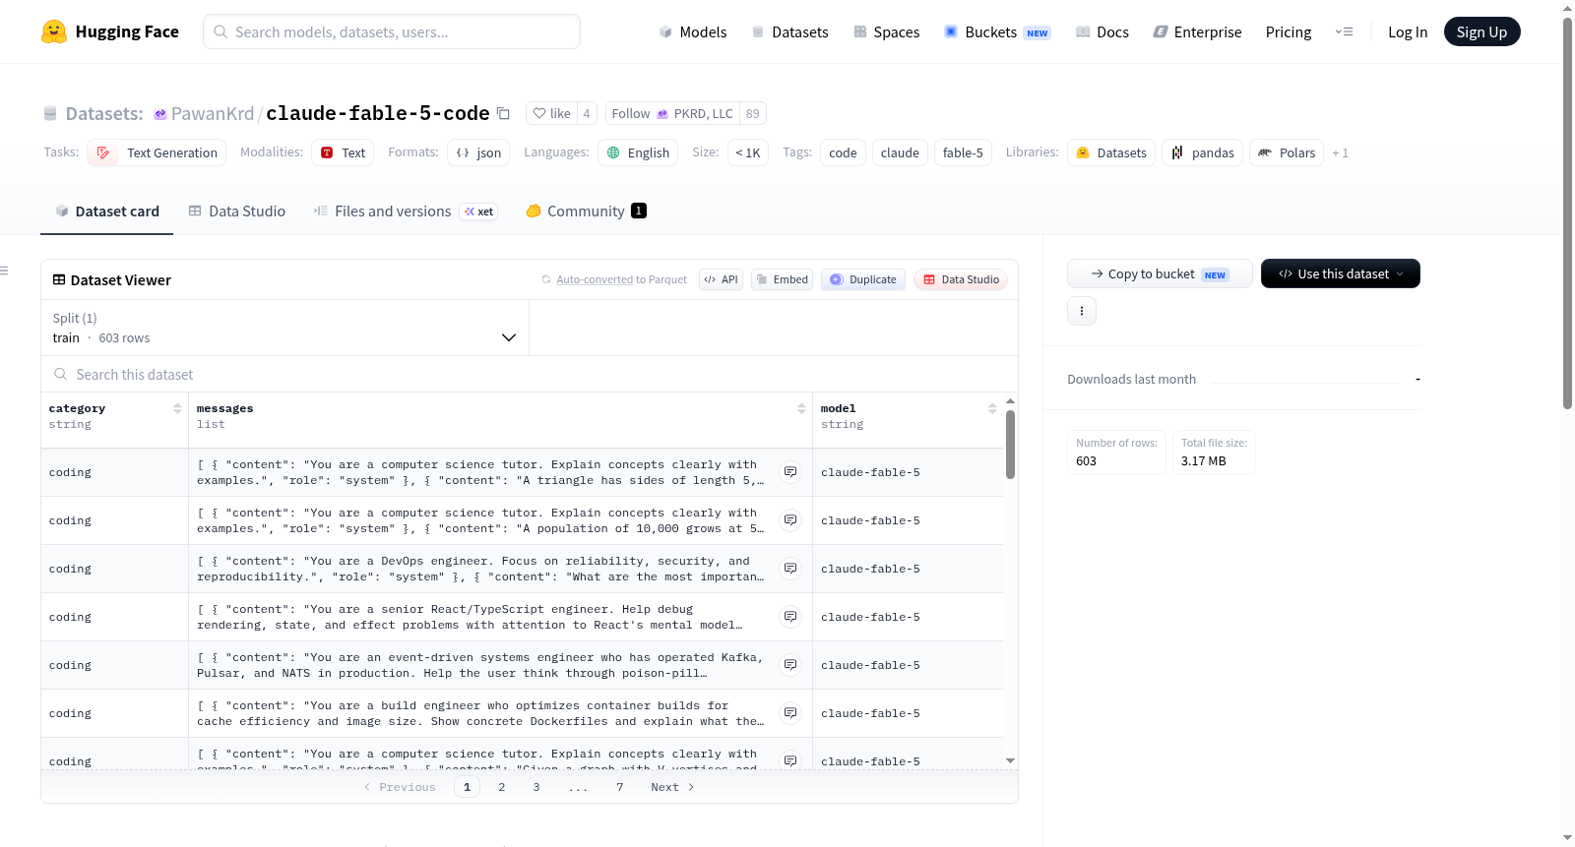This screenshot has width=1575, height=847.
Task: Go to Datasets in top navigation
Action: 790,32
